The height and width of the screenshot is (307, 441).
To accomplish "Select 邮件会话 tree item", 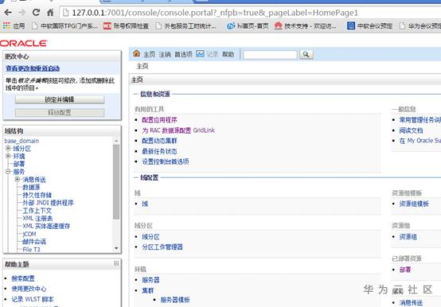I will click(34, 242).
